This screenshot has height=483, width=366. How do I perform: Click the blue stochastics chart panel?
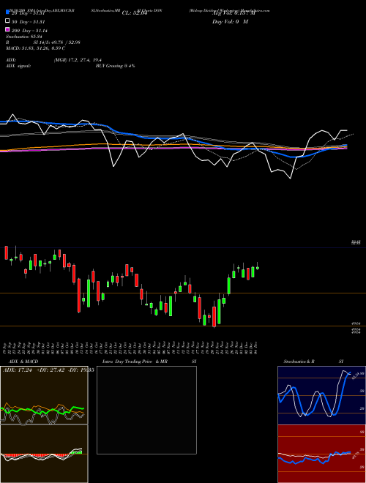[x=321, y=395]
